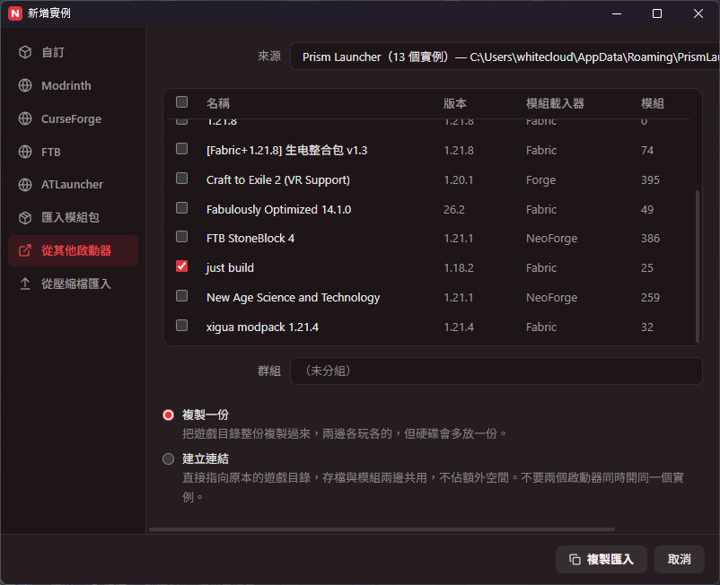Click the copy icon on 複製匯入 button
Viewport: 720px width, 585px height.
pyautogui.click(x=575, y=559)
